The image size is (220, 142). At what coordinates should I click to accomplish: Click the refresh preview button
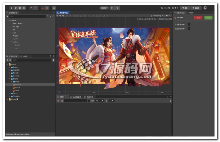point(117,8)
